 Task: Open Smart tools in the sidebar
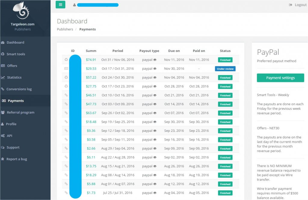[16, 54]
